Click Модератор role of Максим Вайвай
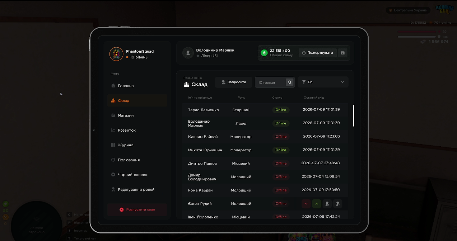457x241 pixels. coord(241,137)
